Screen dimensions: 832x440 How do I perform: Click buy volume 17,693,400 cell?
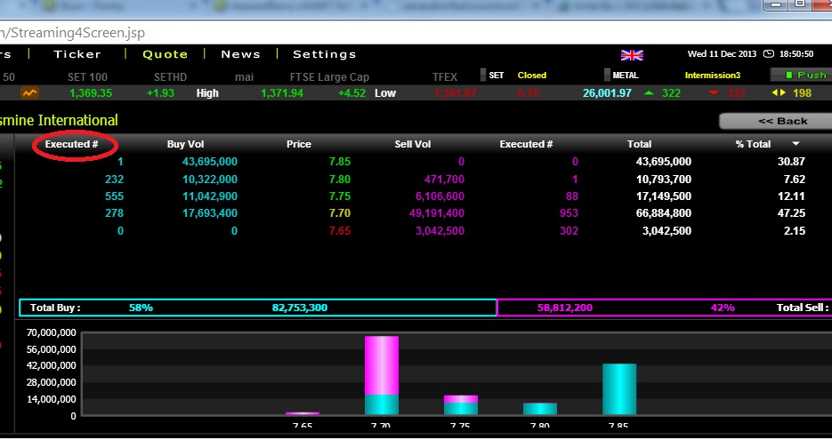[210, 213]
